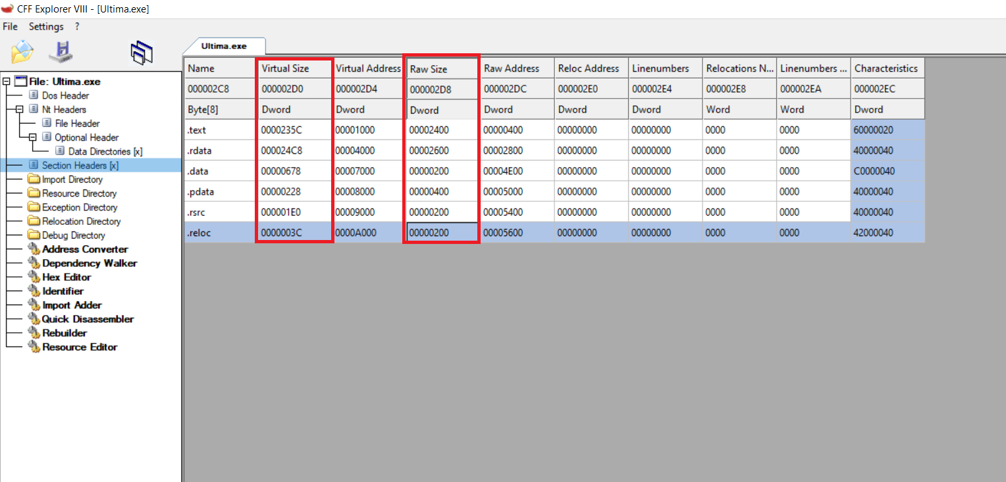Click Raw Size value 00002600
Viewport: 1006px width, 482px height.
(442, 151)
